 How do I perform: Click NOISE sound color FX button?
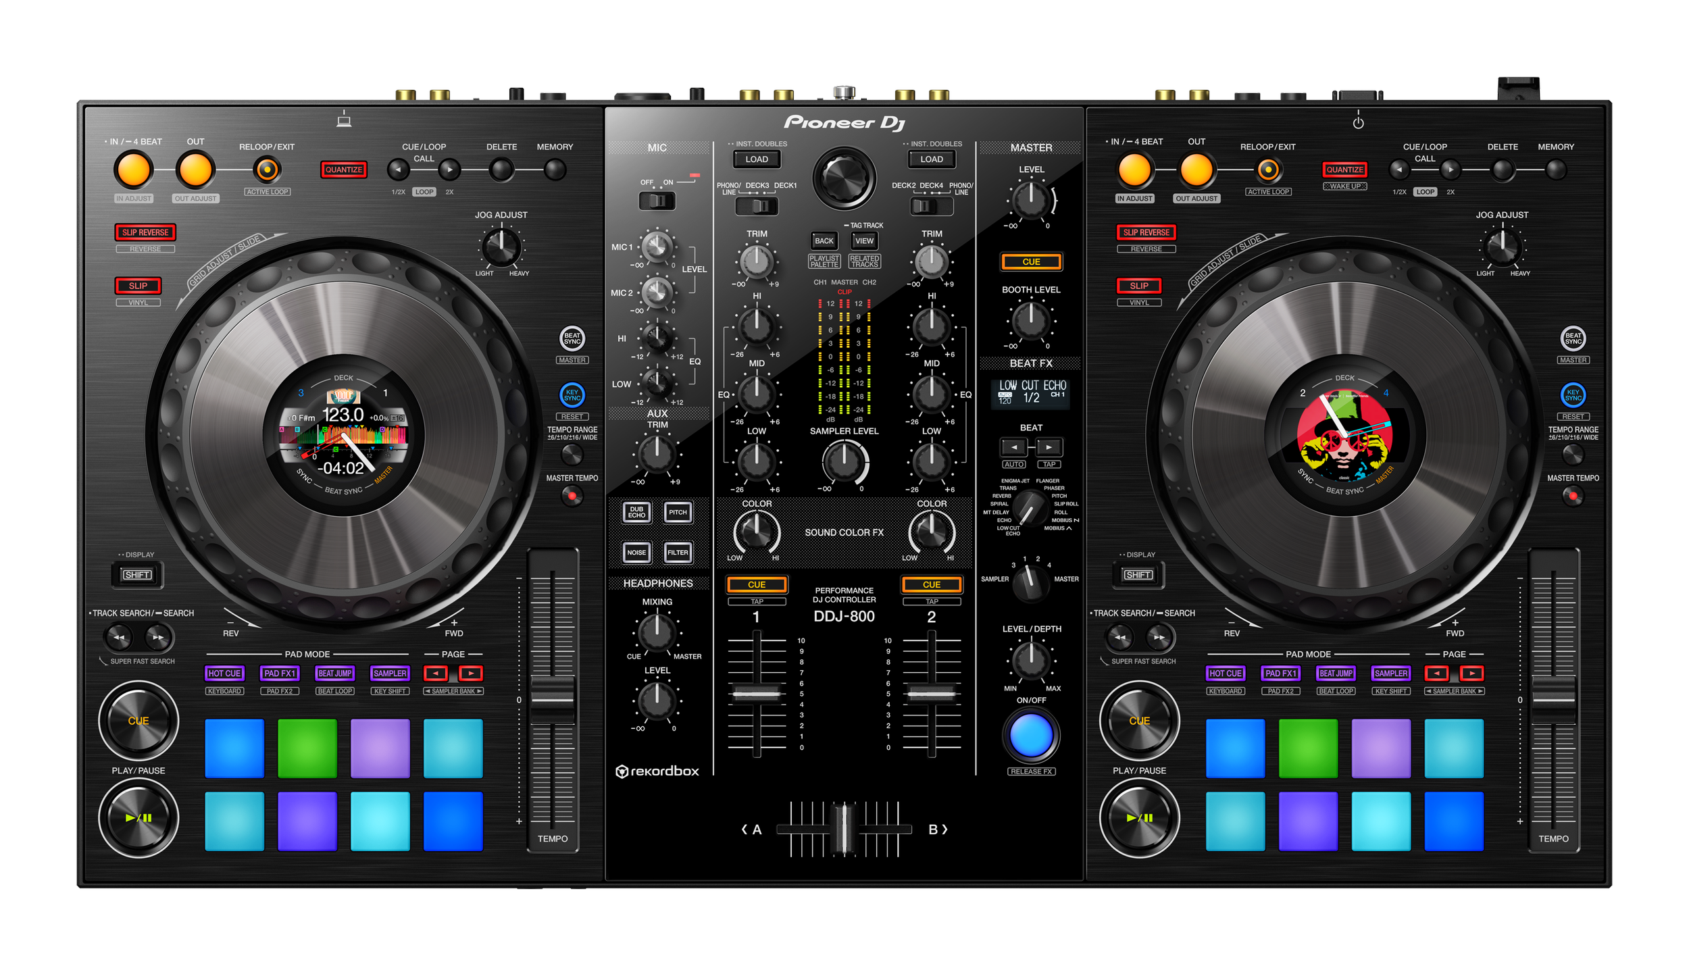point(636,553)
